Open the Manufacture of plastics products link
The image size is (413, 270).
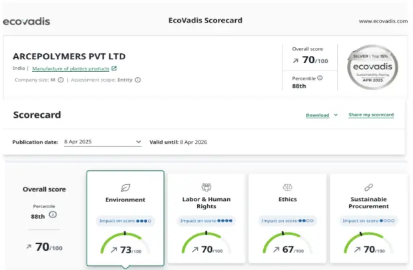pyautogui.click(x=70, y=68)
